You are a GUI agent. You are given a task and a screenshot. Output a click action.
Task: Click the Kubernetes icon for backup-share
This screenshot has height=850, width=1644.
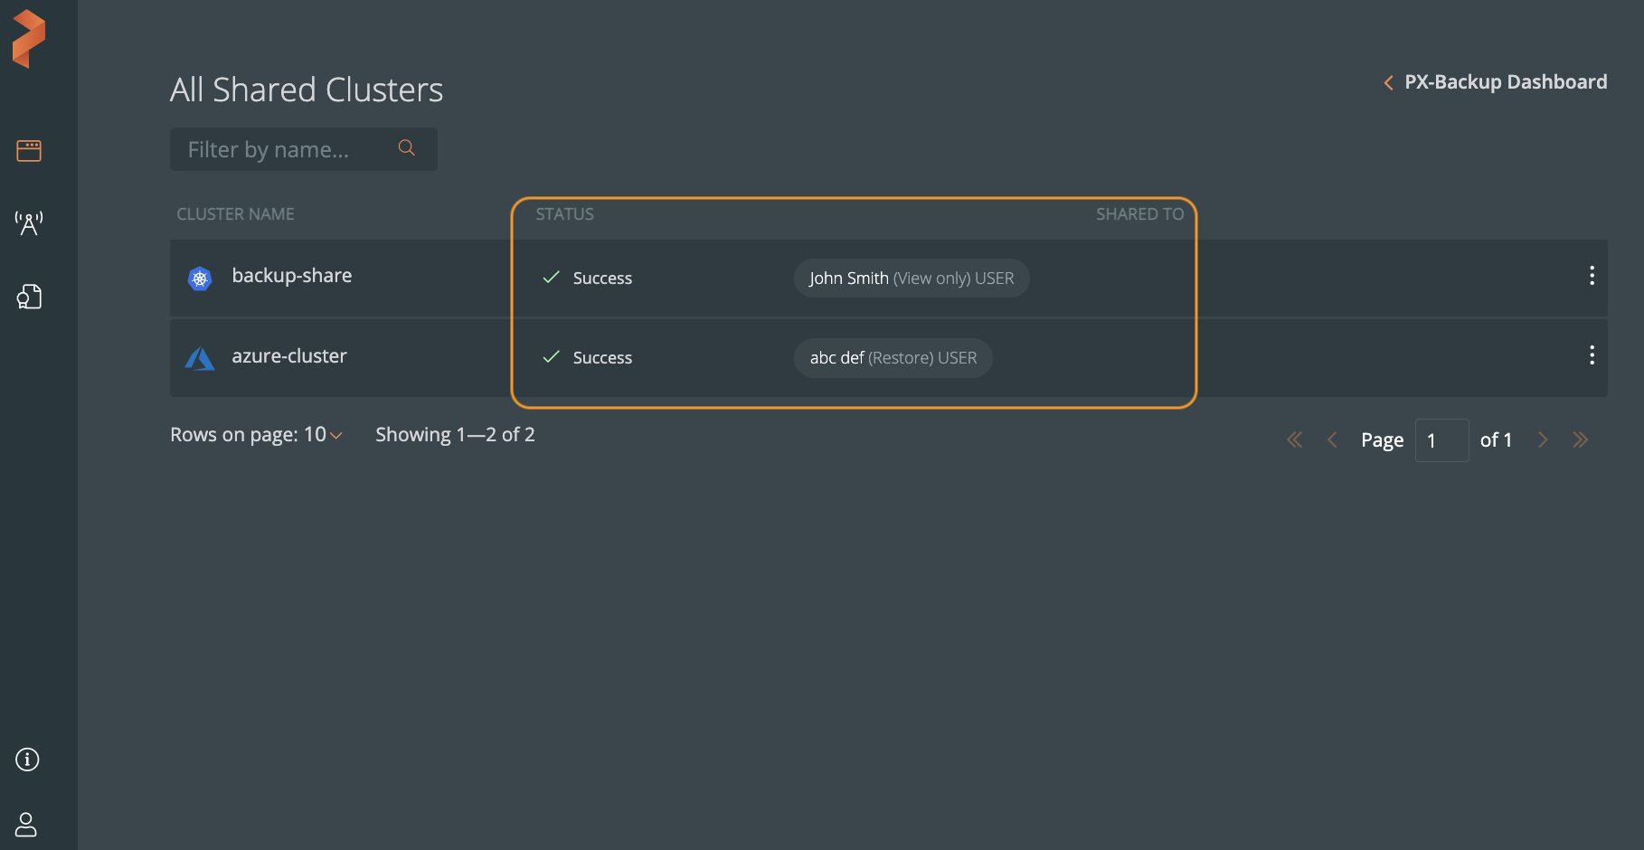tap(200, 279)
